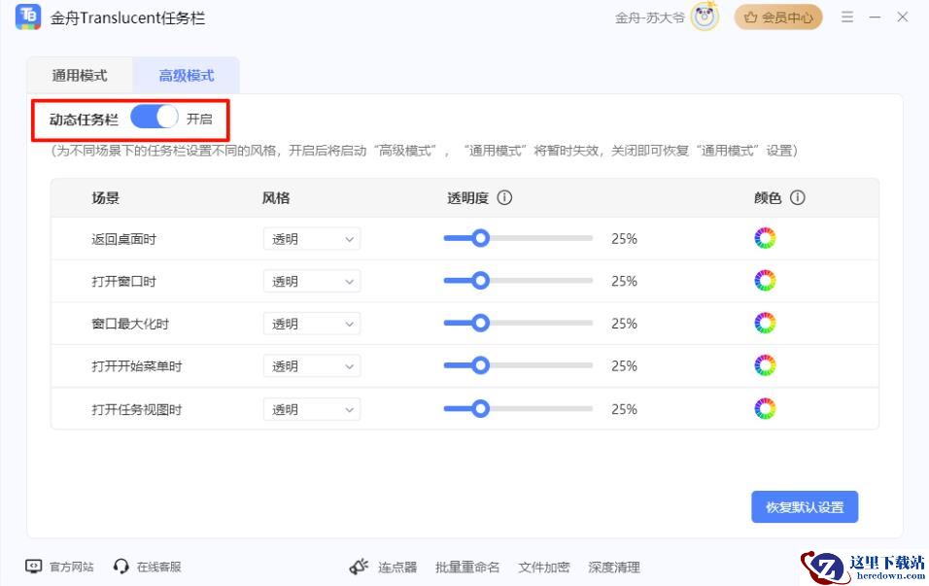This screenshot has width=929, height=586.
Task: Open the hamburger menu icon
Action: tap(847, 17)
